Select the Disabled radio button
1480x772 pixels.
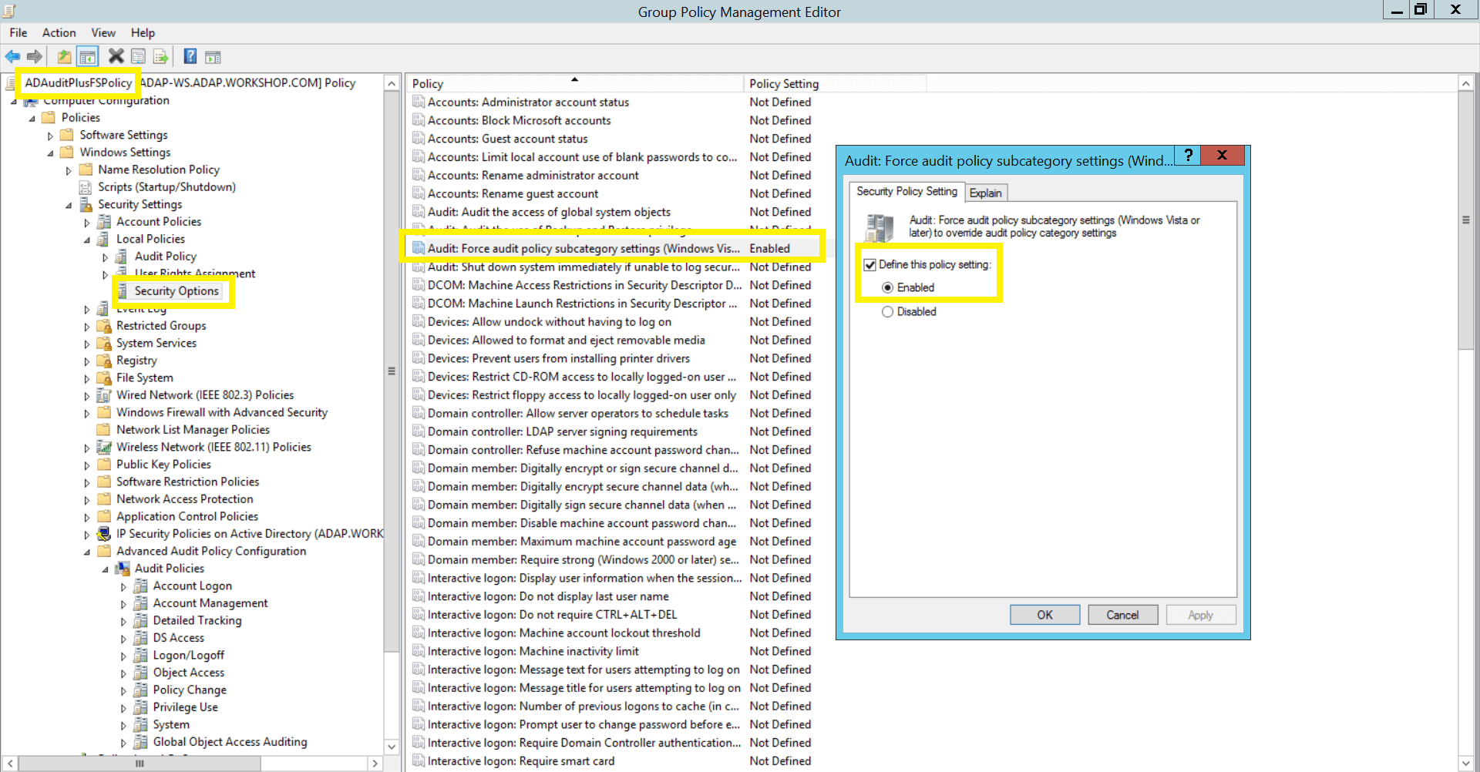point(888,312)
